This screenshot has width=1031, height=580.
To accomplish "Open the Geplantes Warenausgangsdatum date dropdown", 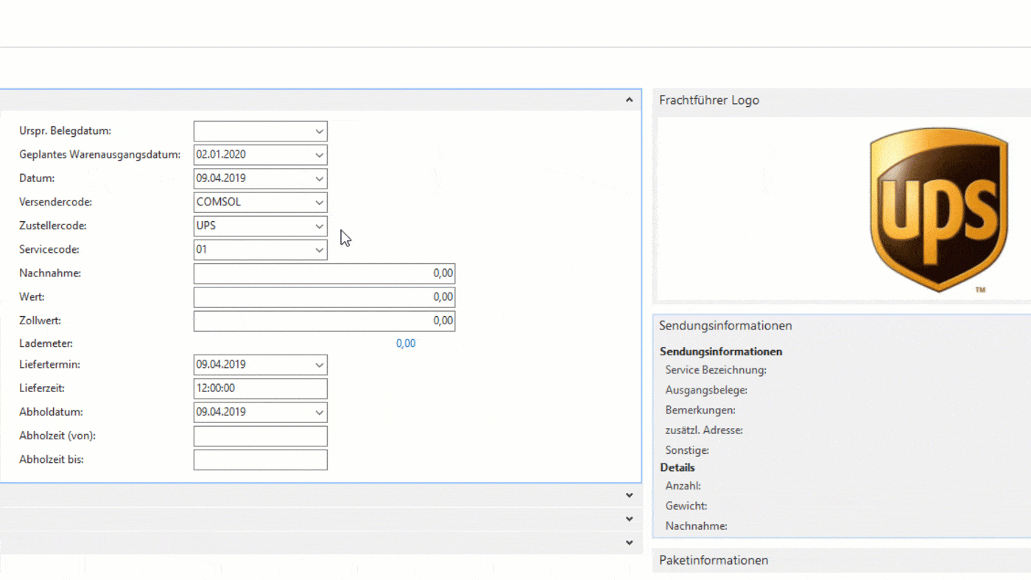I will pos(319,155).
